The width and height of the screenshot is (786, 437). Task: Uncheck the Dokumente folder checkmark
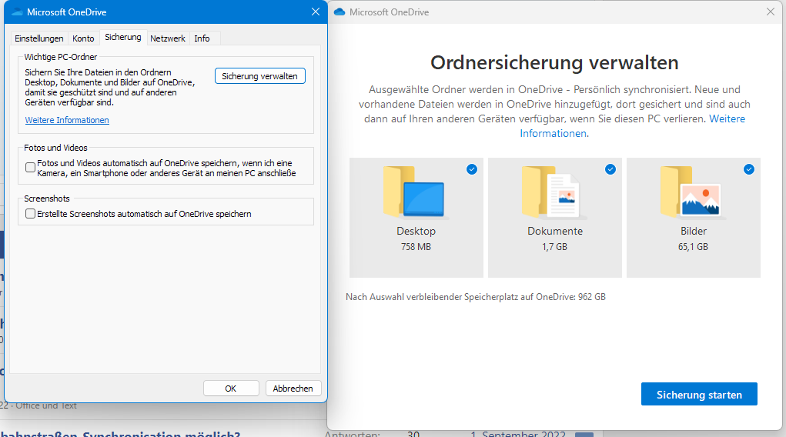[610, 169]
